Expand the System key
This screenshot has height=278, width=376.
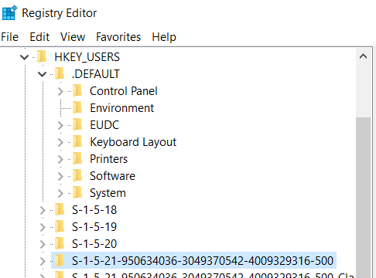tap(60, 193)
